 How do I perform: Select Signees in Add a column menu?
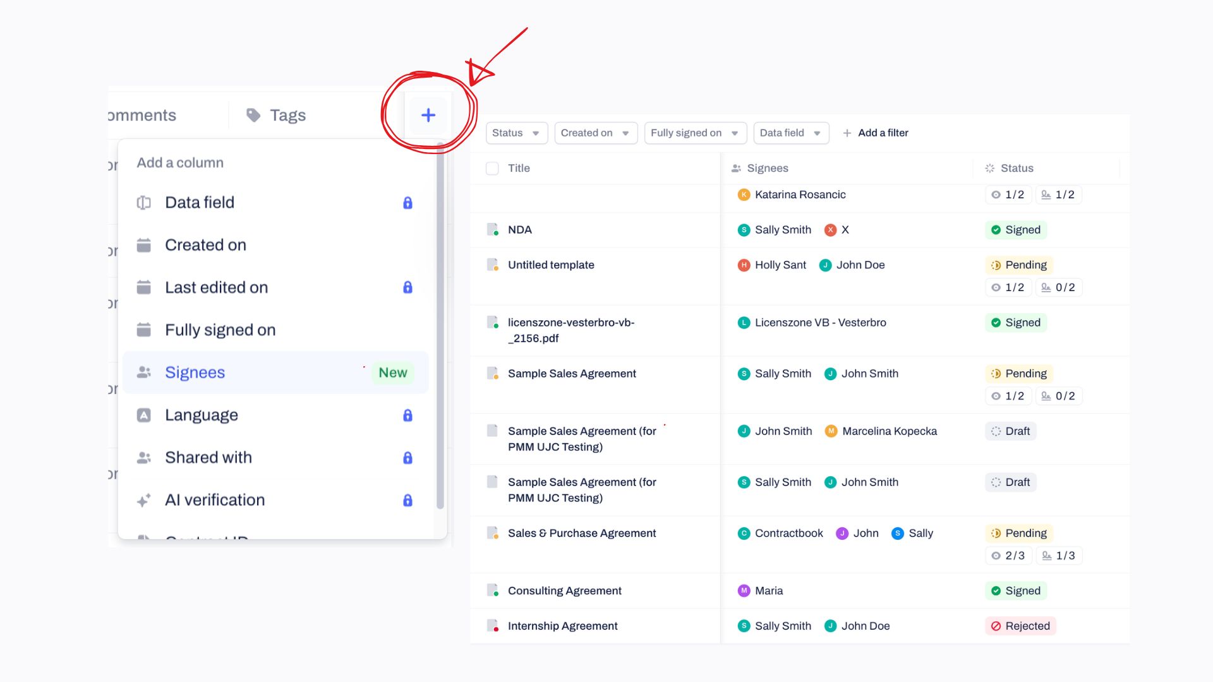pos(195,373)
